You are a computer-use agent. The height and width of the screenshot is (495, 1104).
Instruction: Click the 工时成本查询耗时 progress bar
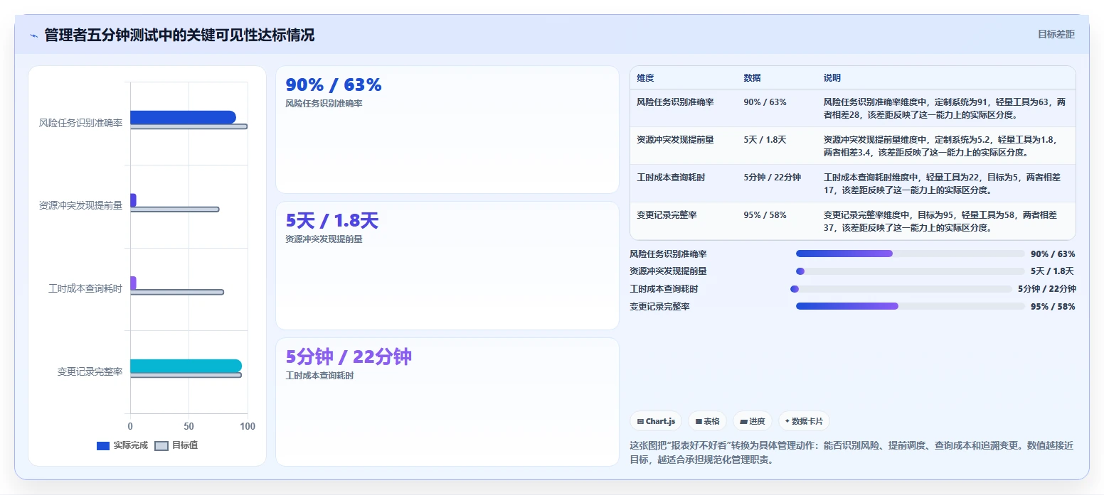901,289
